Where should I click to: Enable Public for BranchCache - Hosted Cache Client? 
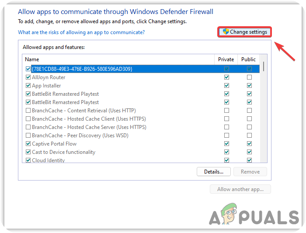pyautogui.click(x=249, y=119)
